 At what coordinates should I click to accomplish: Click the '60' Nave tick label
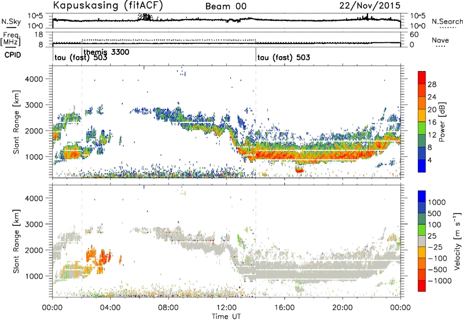[414, 35]
